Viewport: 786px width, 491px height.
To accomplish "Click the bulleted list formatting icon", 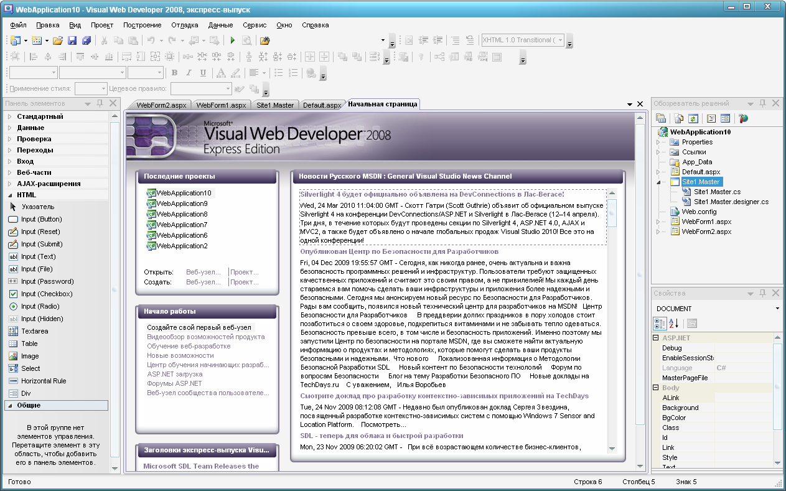I will point(279,73).
